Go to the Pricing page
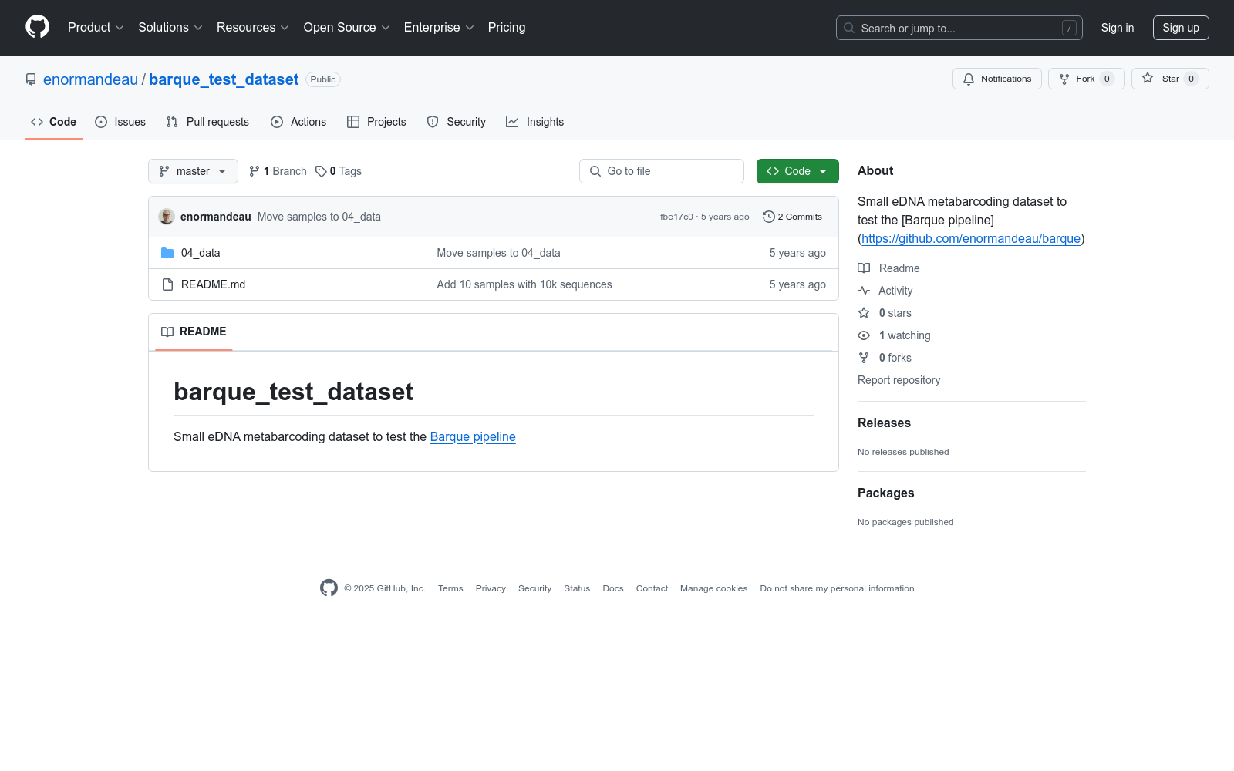Screen dimensions: 1234x771 (x=507, y=28)
